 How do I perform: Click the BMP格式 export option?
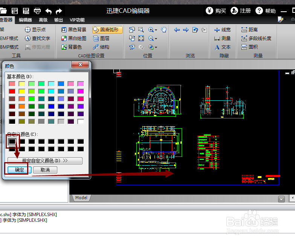(x=9, y=47)
